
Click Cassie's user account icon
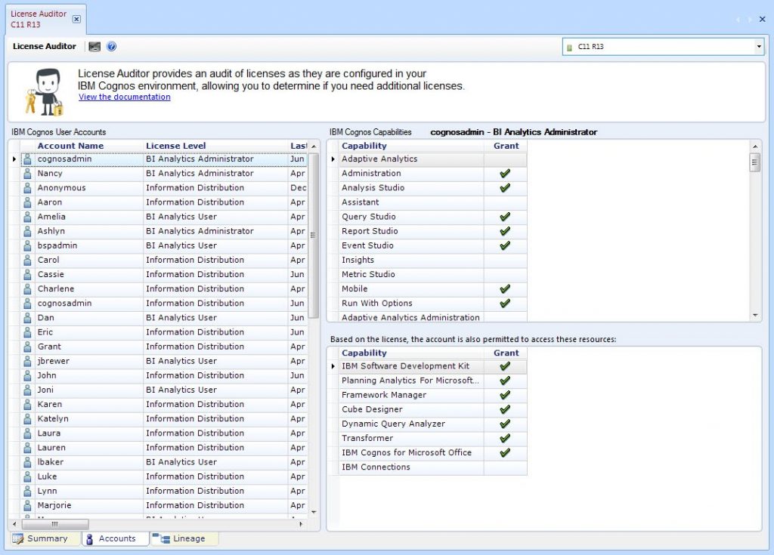[28, 274]
